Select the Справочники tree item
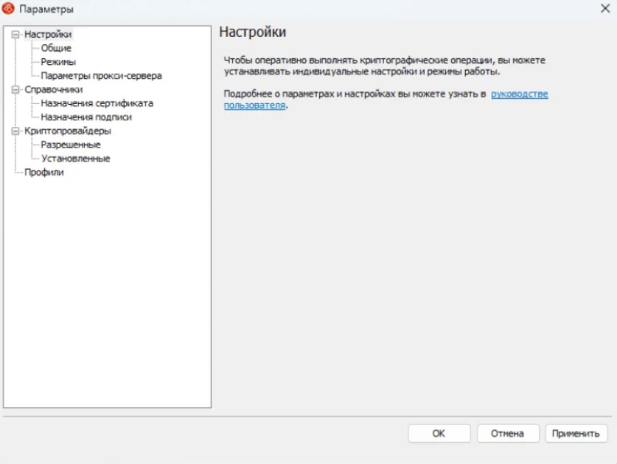This screenshot has width=617, height=464. (53, 90)
